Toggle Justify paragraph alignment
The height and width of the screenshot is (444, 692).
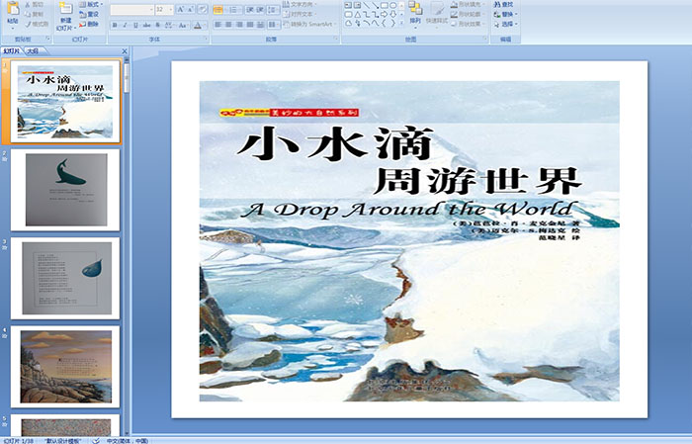pos(250,25)
